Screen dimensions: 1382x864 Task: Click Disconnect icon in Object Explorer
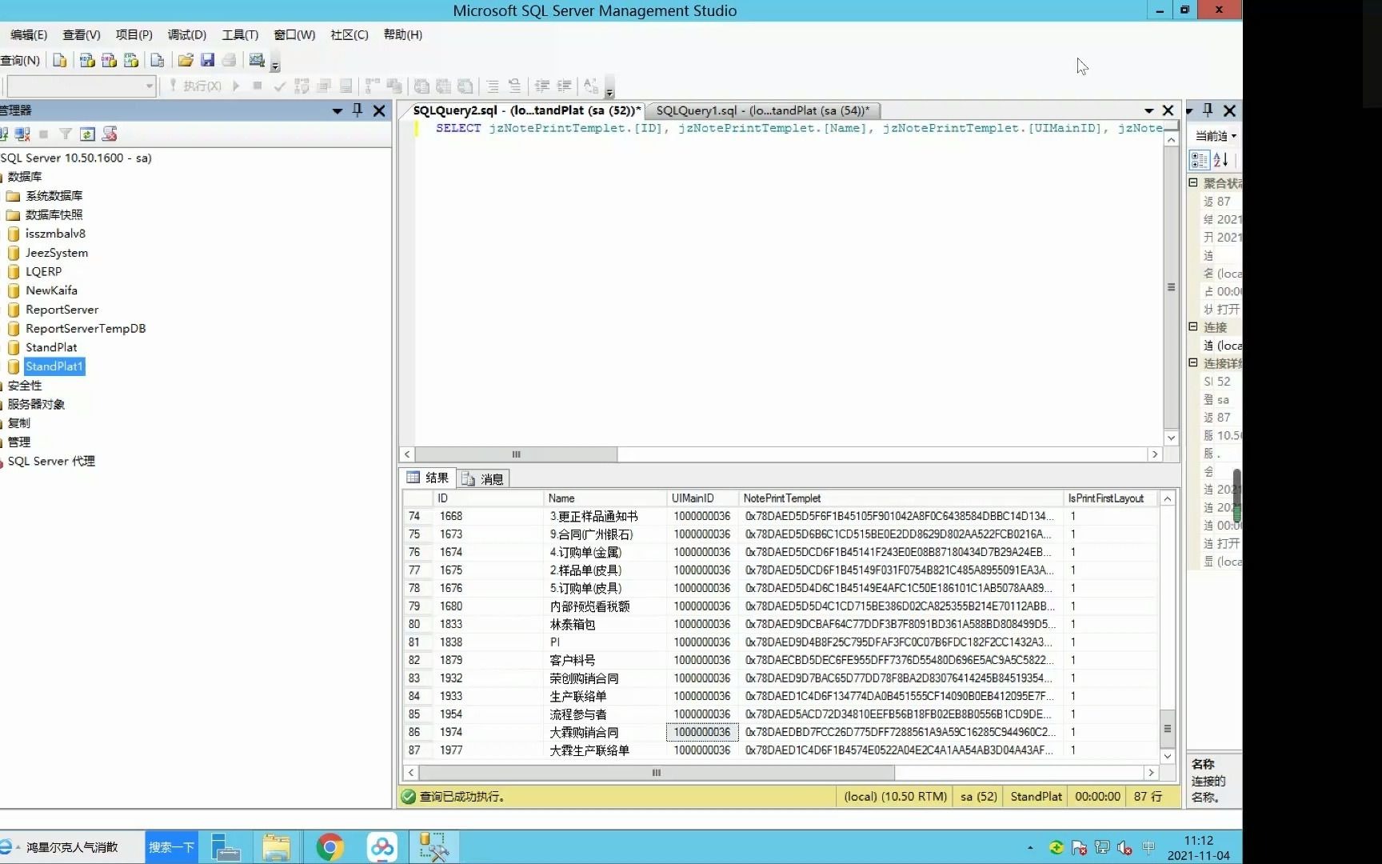22,134
